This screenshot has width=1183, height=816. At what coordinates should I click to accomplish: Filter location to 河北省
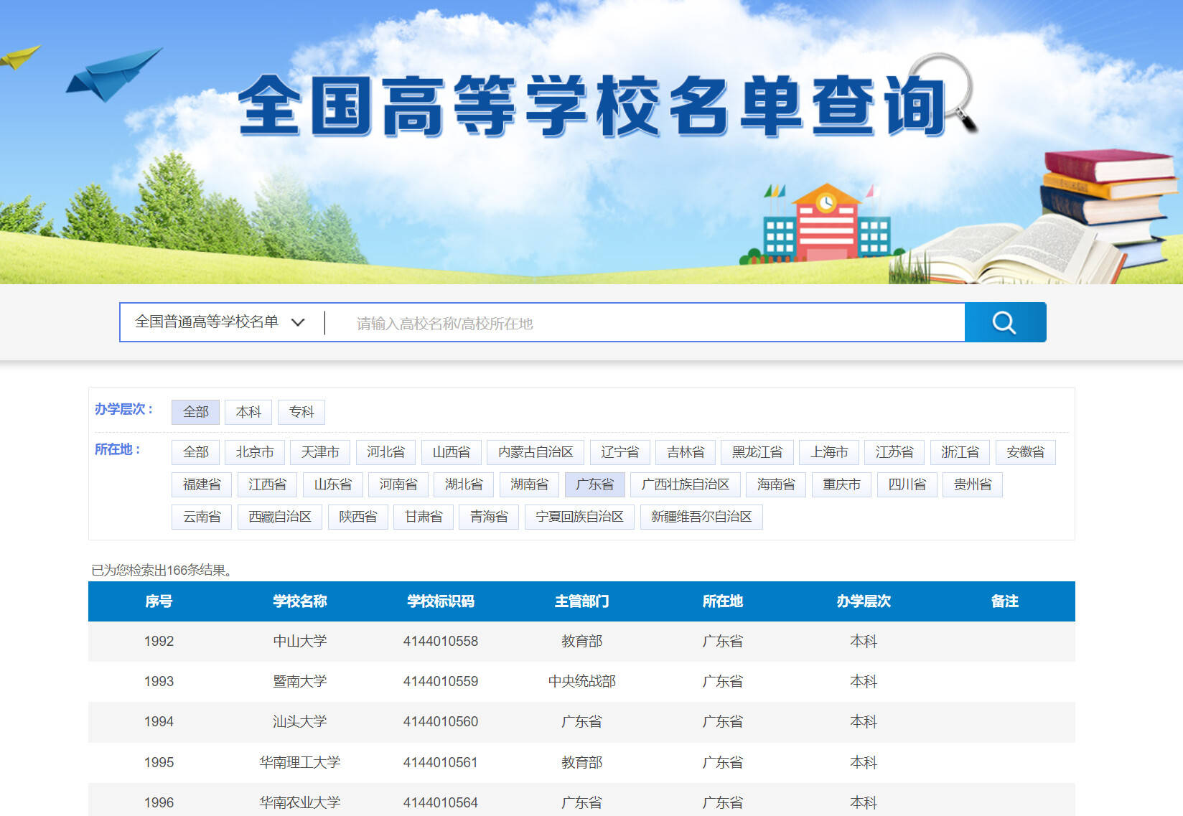tap(386, 452)
